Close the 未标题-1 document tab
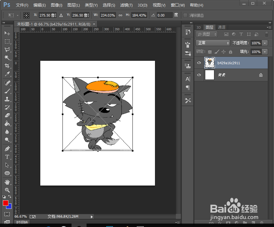274x227 pixels. point(94,24)
